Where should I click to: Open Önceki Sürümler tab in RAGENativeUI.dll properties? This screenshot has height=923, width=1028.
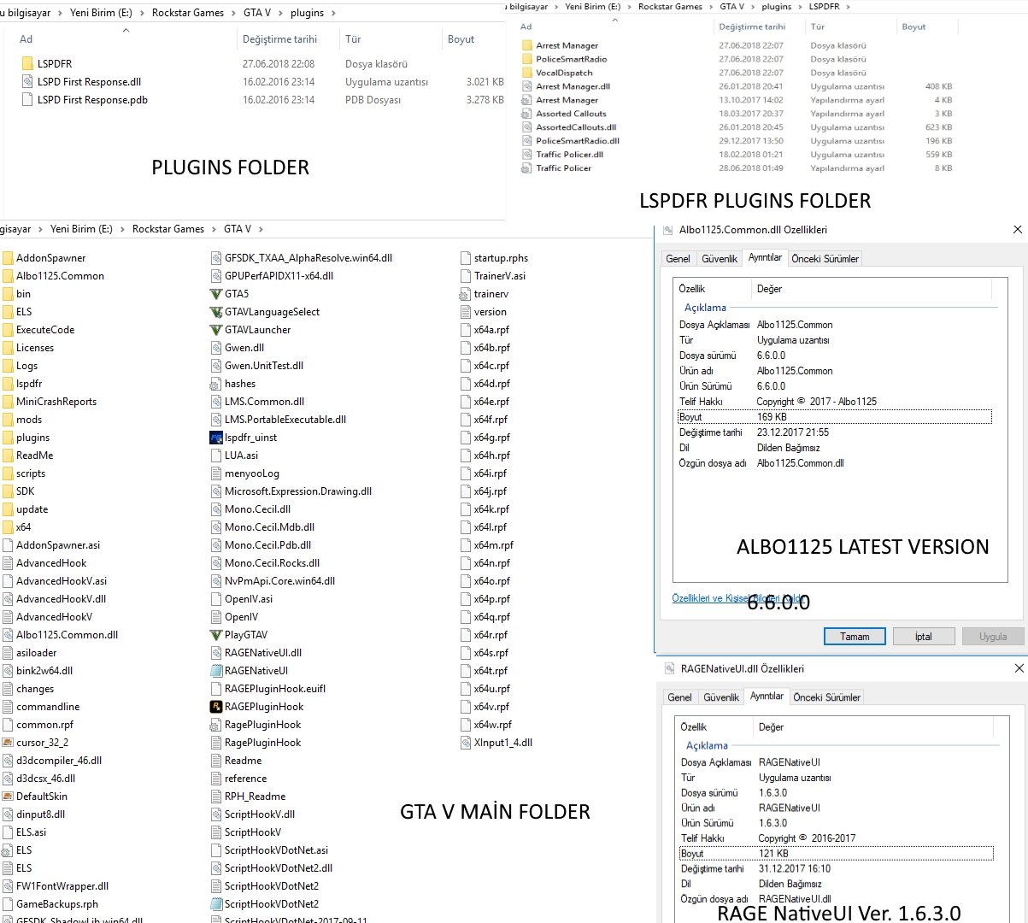coord(827,697)
